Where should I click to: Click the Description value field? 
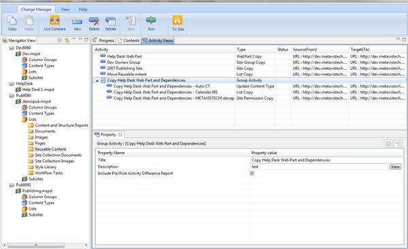point(320,167)
